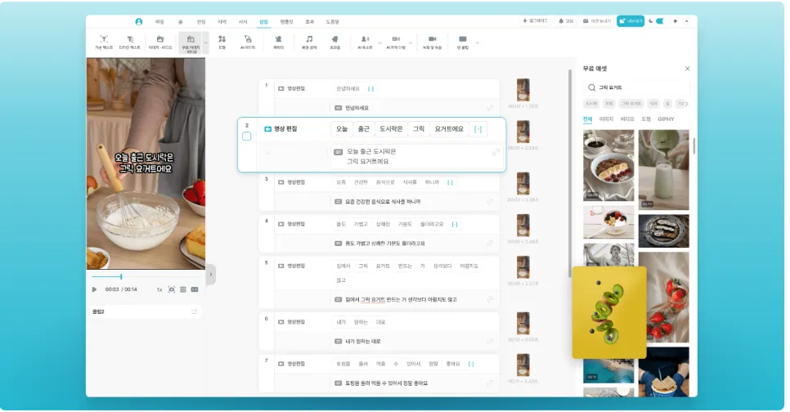Open the 파일 menu

tap(159, 21)
